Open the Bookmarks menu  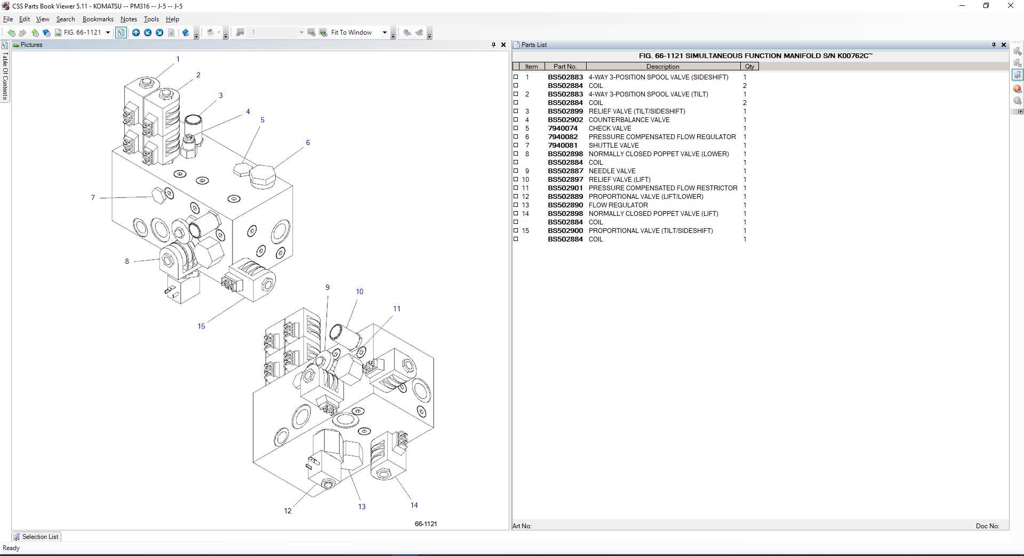(x=98, y=19)
